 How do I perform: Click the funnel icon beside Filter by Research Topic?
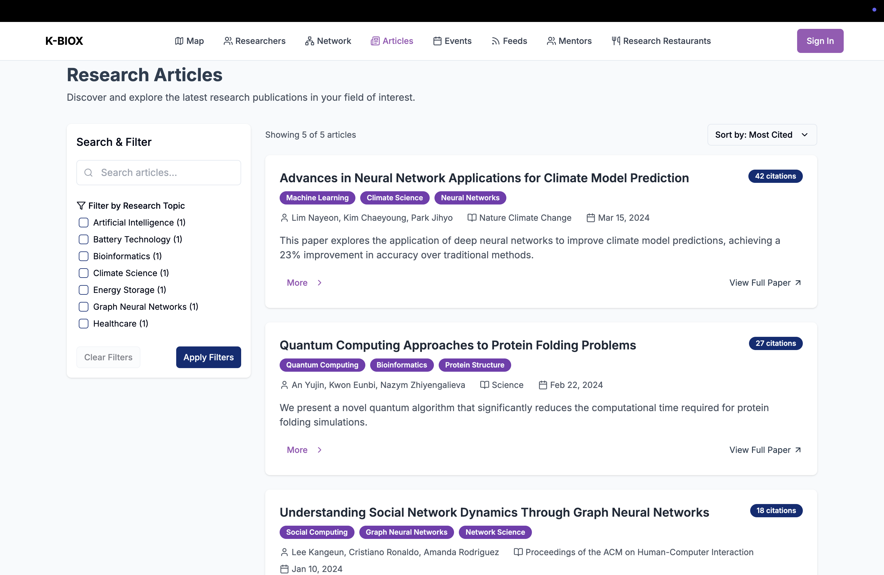pos(81,205)
